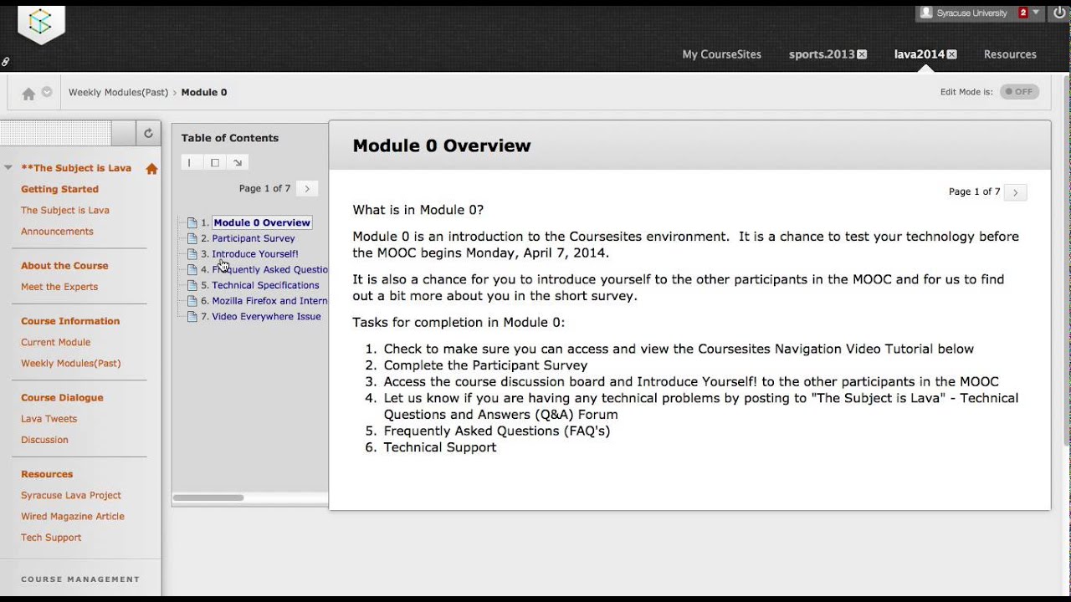Open the Tech Support link
This screenshot has height=602, width=1071.
[x=51, y=538]
